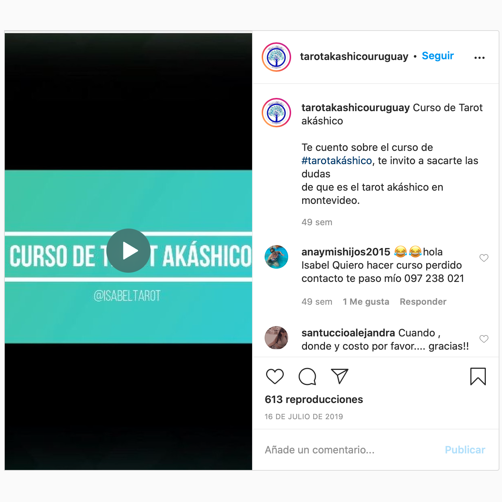Viewport: 502px width, 502px height.
Task: Save the post with the bookmark icon
Action: pos(478,376)
